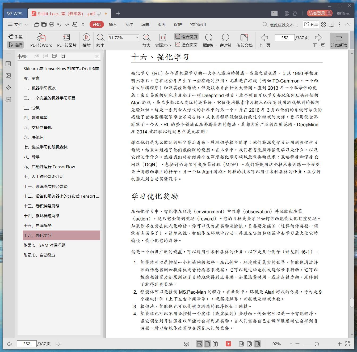The width and height of the screenshot is (357, 352).
Task: Toggle 适合页面 fit page mode
Action: [186, 45]
